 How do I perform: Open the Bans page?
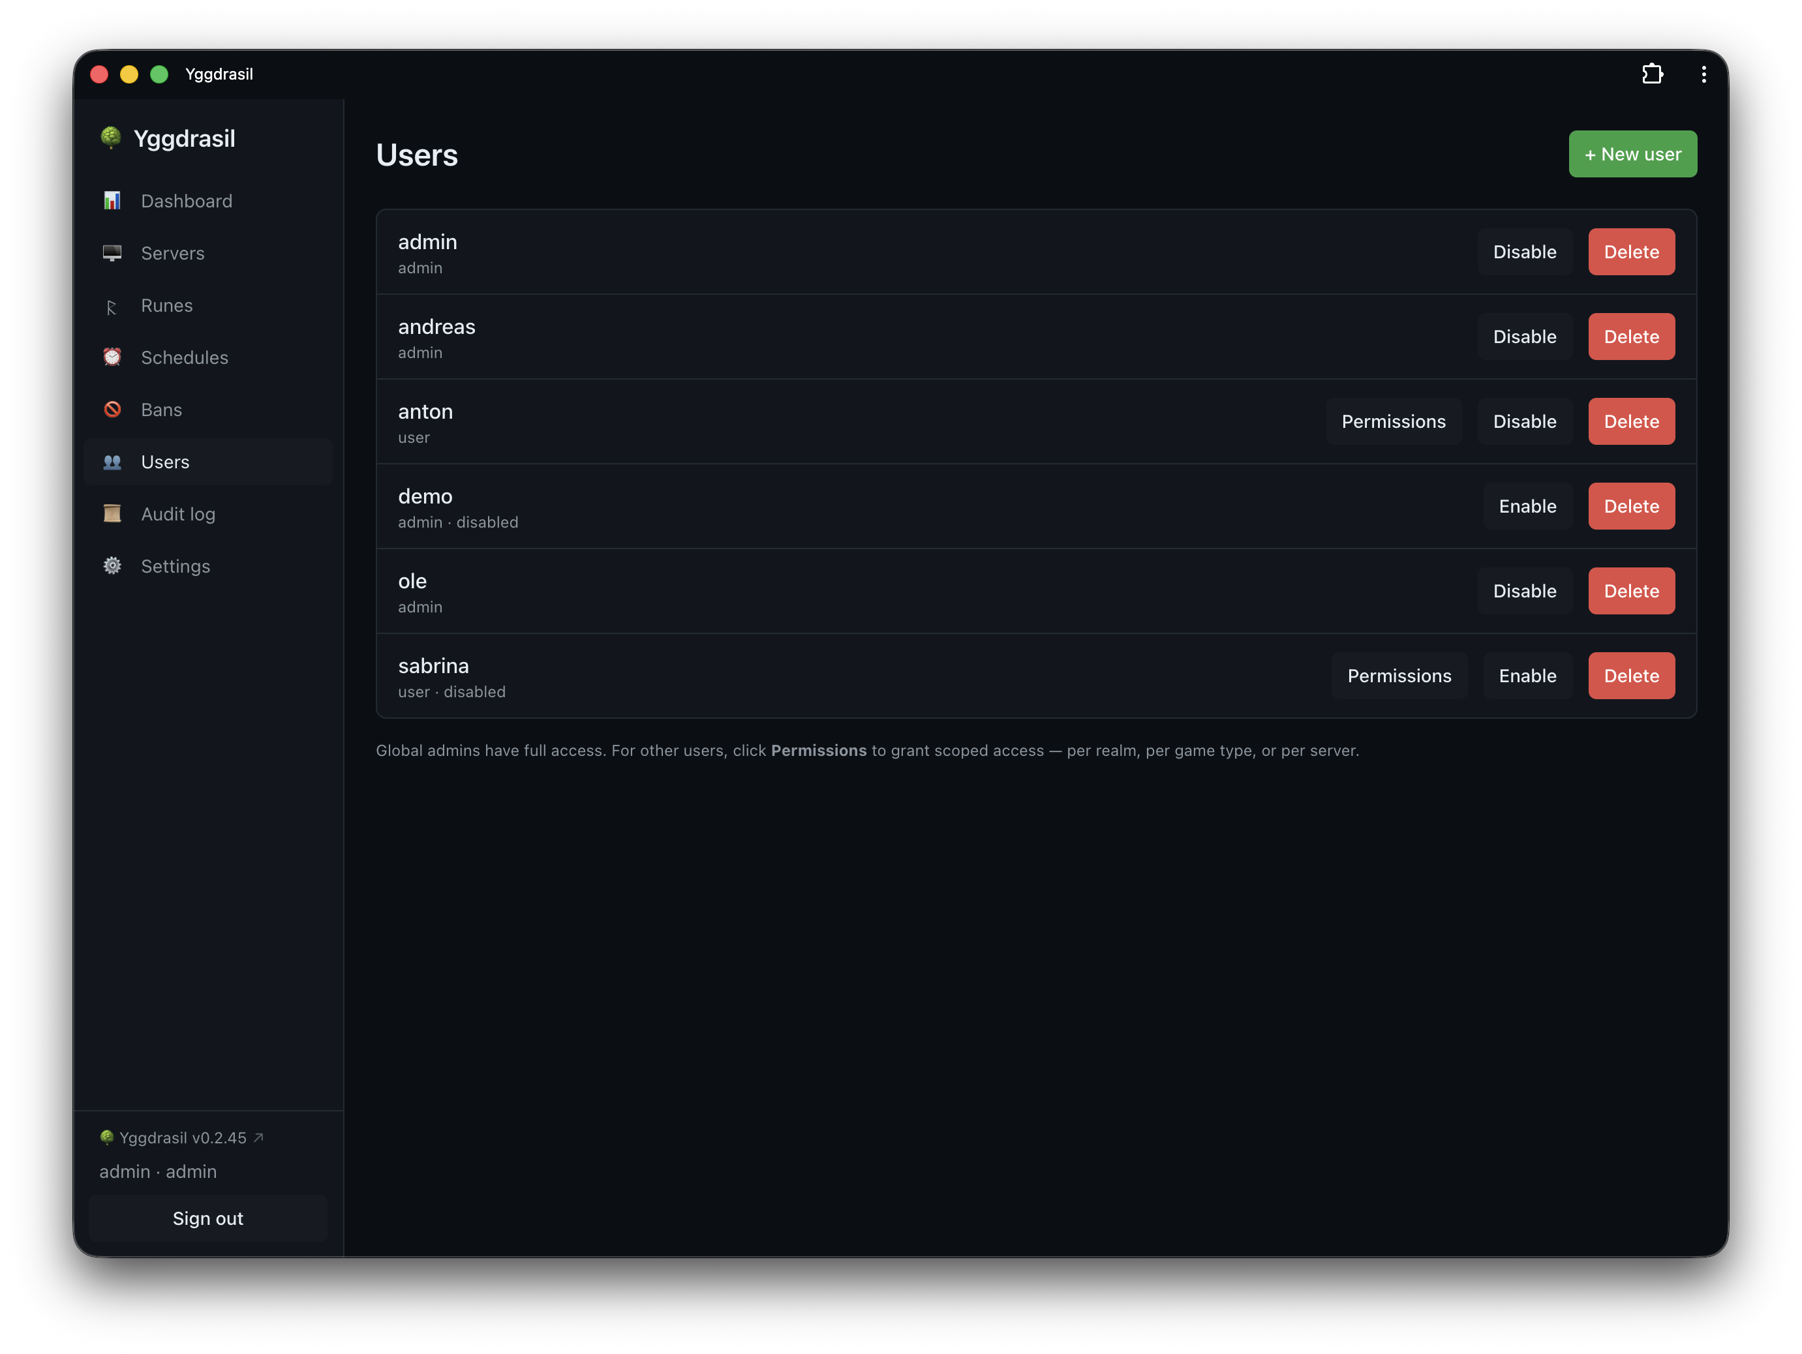point(209,410)
